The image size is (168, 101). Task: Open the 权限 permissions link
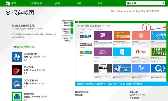[41, 34]
